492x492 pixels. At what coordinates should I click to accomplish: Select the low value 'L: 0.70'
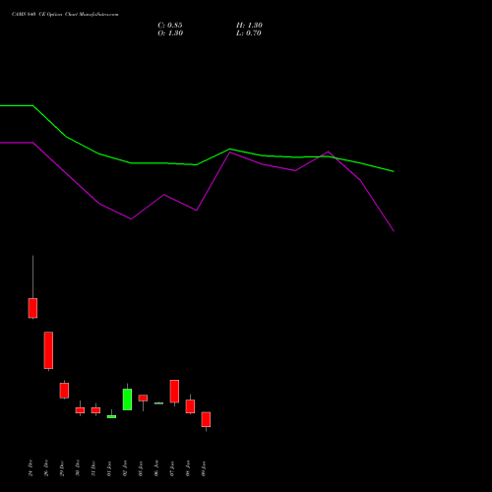point(249,33)
